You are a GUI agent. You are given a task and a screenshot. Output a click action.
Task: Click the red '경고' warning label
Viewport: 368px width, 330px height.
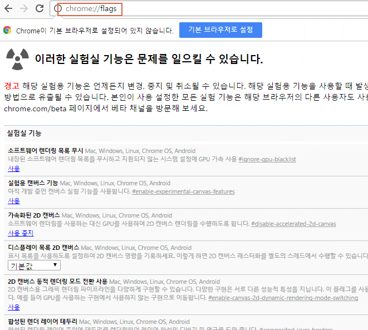coord(12,86)
